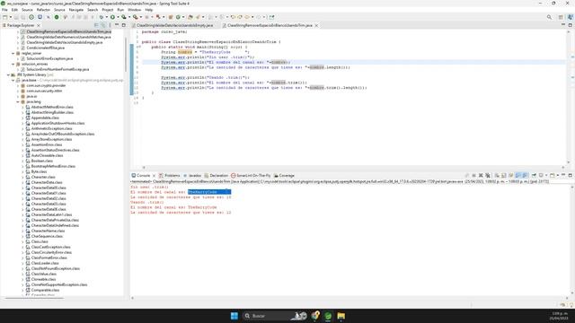Open File Explorer from the taskbar
Viewport: 575px width, 323px height.
tap(341, 316)
